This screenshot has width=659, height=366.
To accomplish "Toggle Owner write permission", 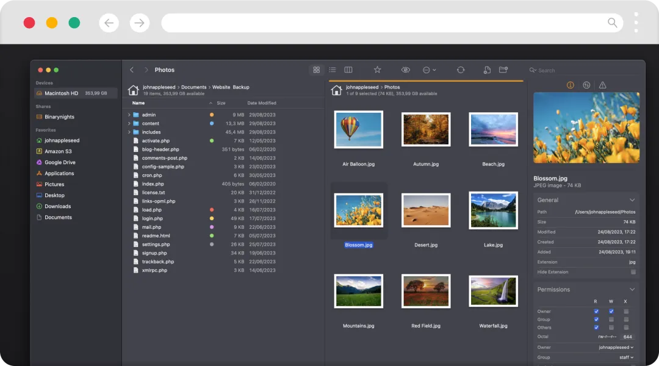I will [x=611, y=311].
